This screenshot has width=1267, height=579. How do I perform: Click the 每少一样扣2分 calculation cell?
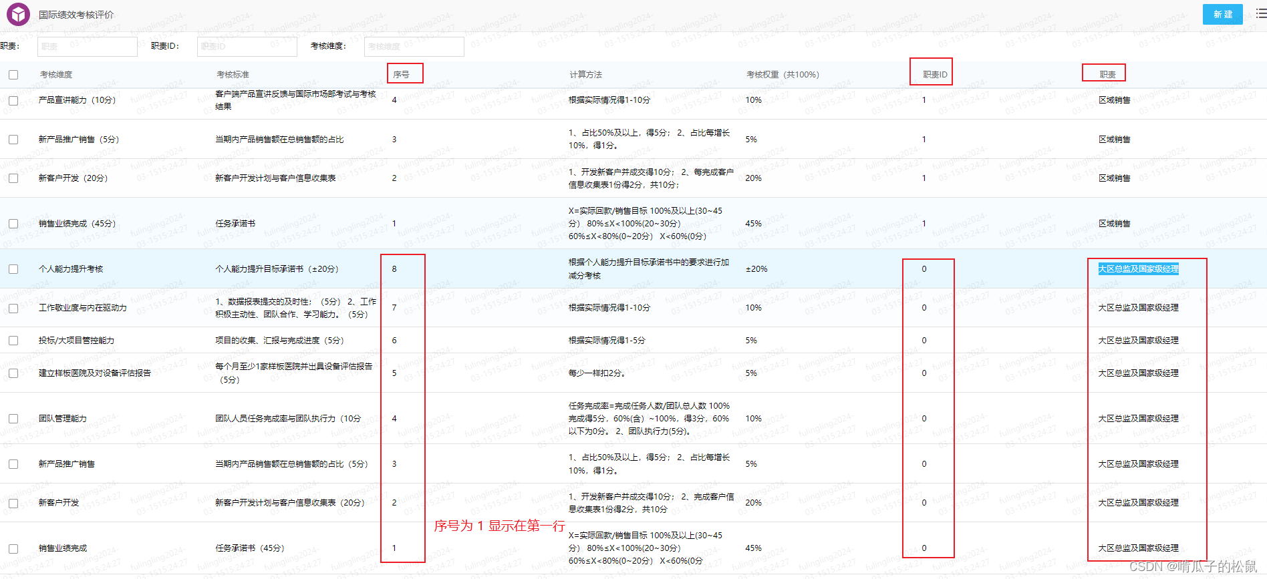pyautogui.click(x=597, y=373)
